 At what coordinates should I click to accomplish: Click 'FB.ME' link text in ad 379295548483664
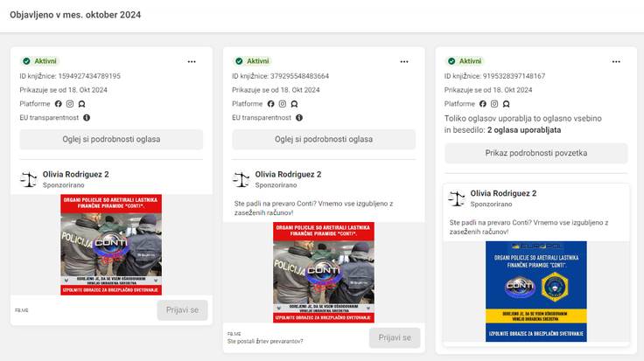(x=234, y=334)
